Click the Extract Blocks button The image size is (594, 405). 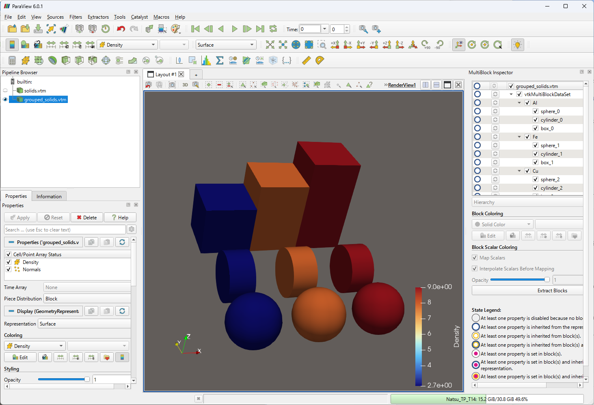tap(527, 290)
